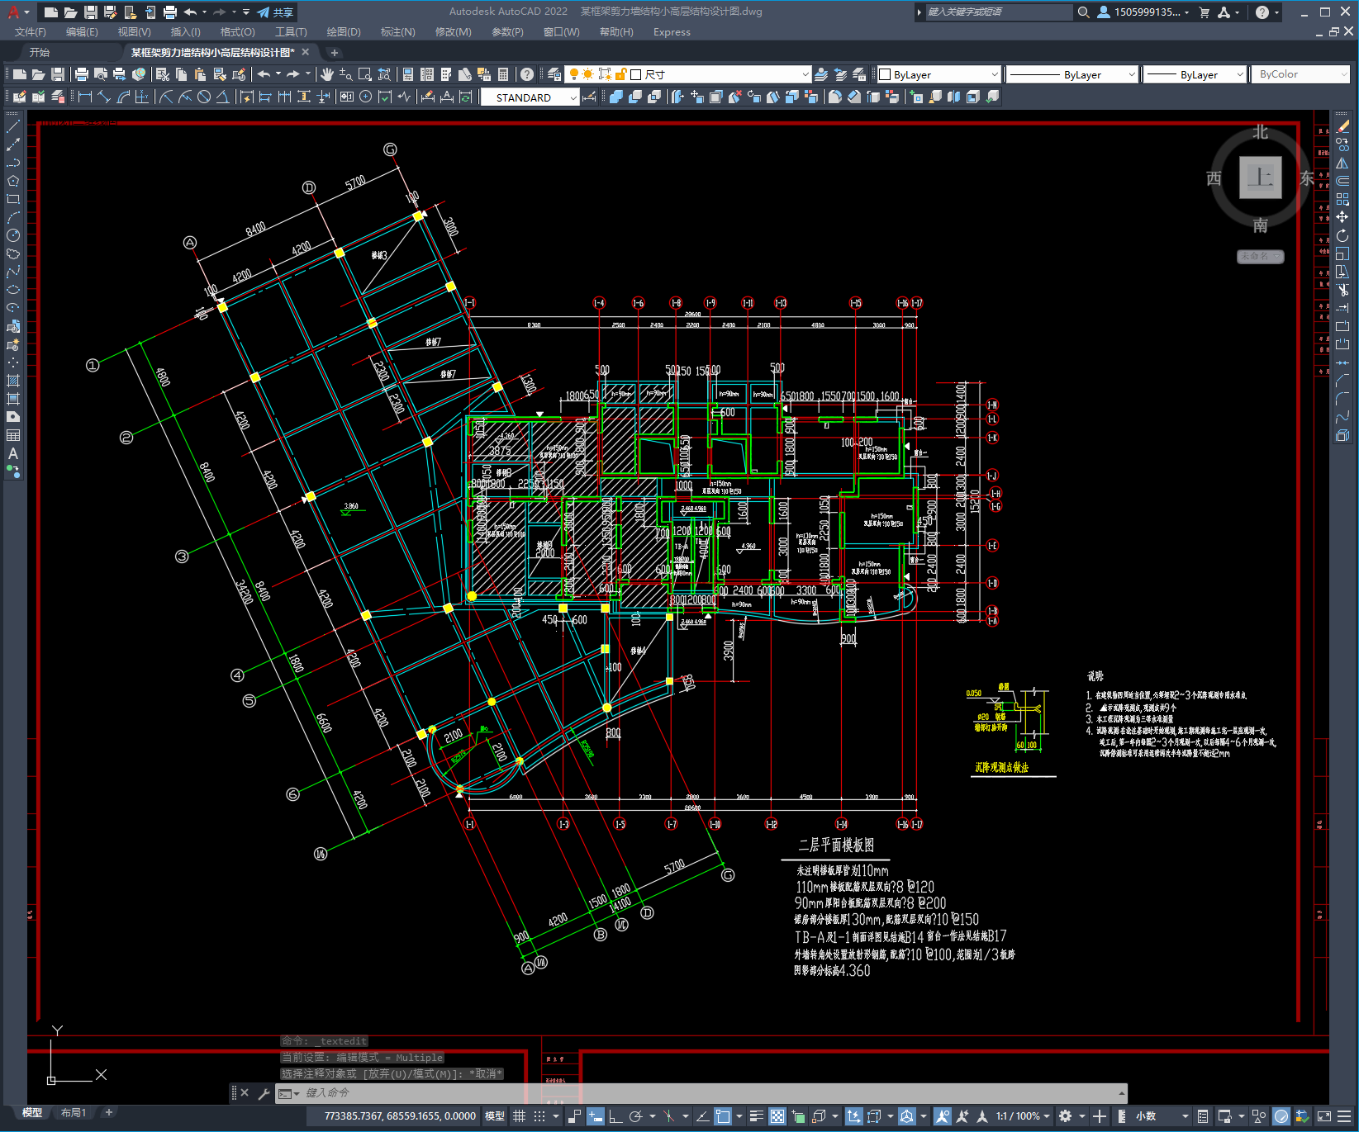
Task: Toggle the drawing grid display
Action: 520,1116
